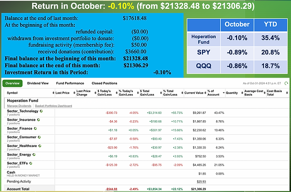Screen dimensions: 291x192
Task: Open the Manage Dividends link
Action: click(x=19, y=106)
